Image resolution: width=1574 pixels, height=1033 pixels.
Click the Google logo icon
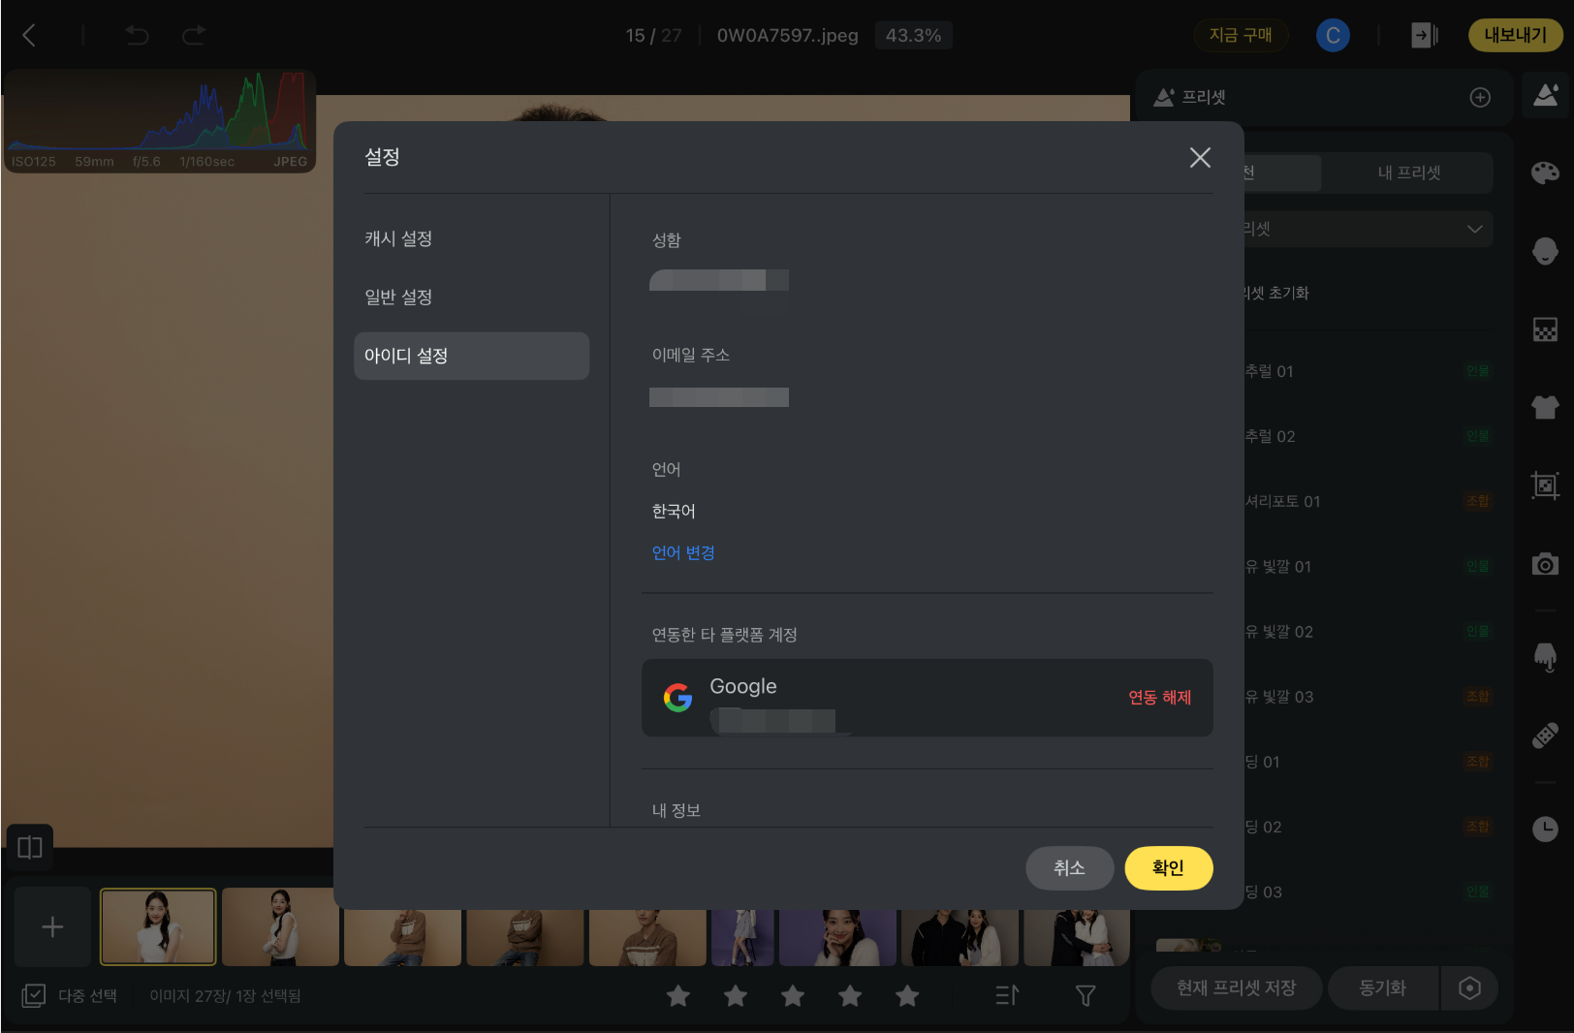(677, 698)
